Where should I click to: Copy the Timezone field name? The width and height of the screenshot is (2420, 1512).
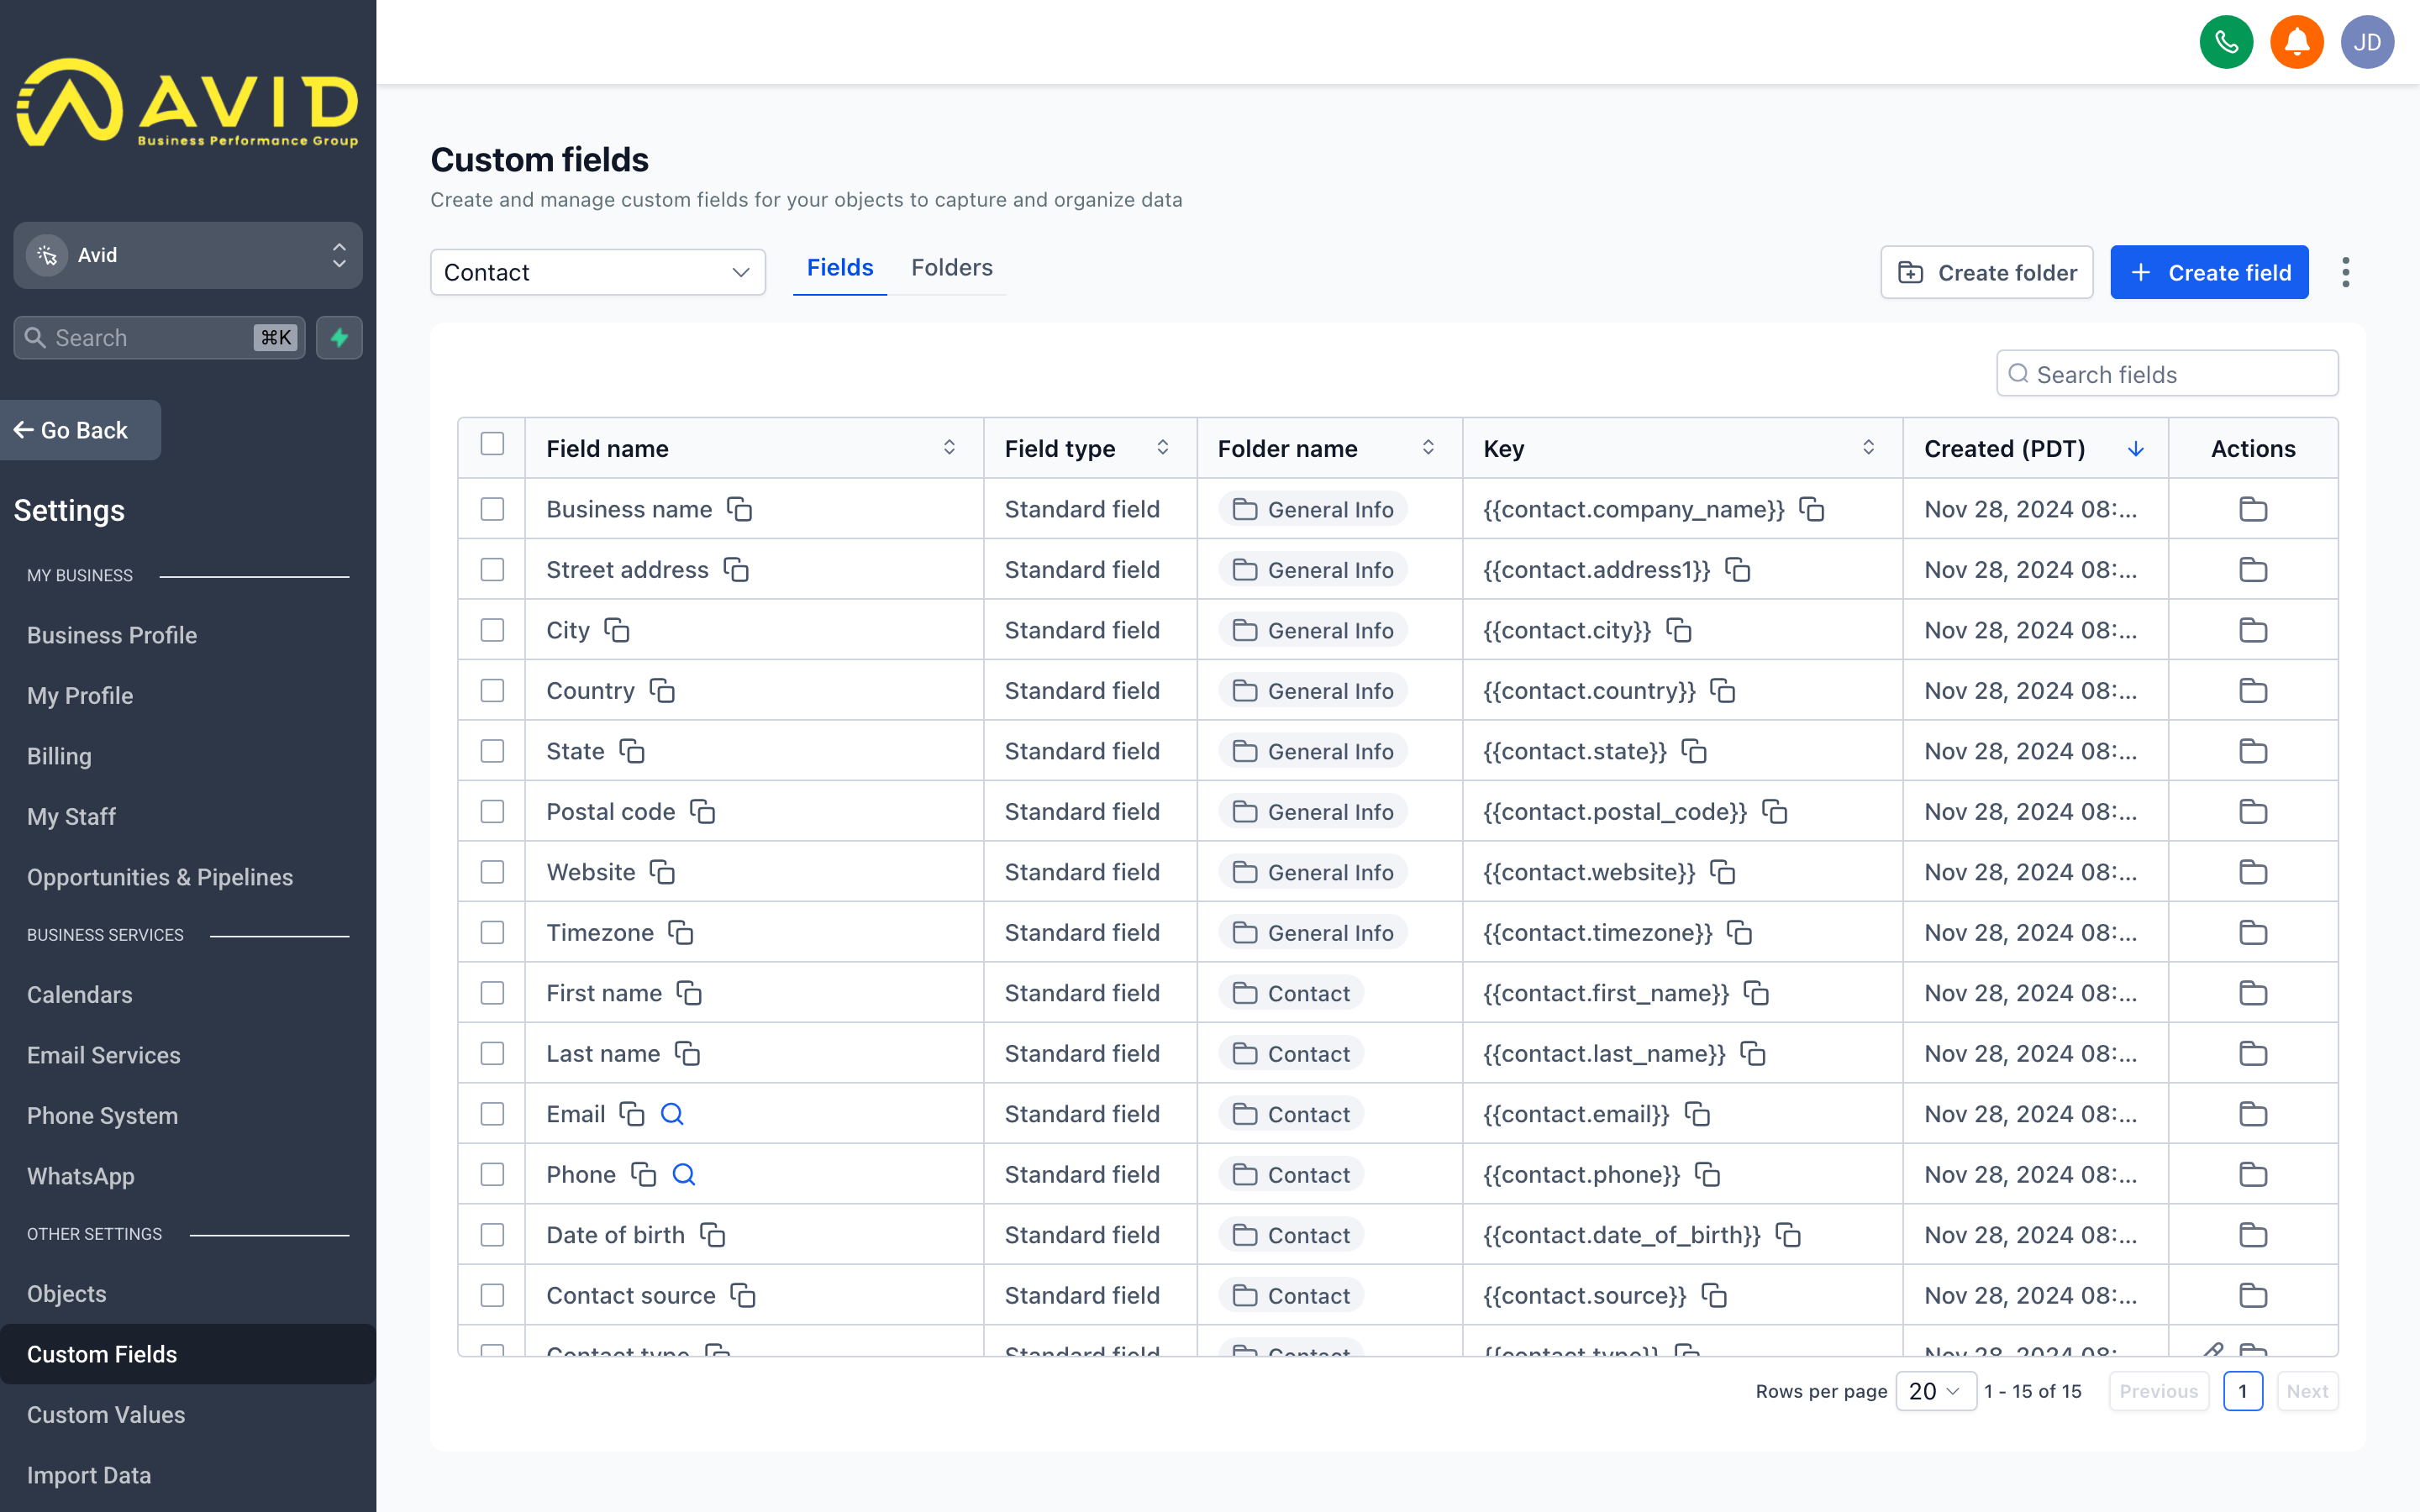point(681,933)
